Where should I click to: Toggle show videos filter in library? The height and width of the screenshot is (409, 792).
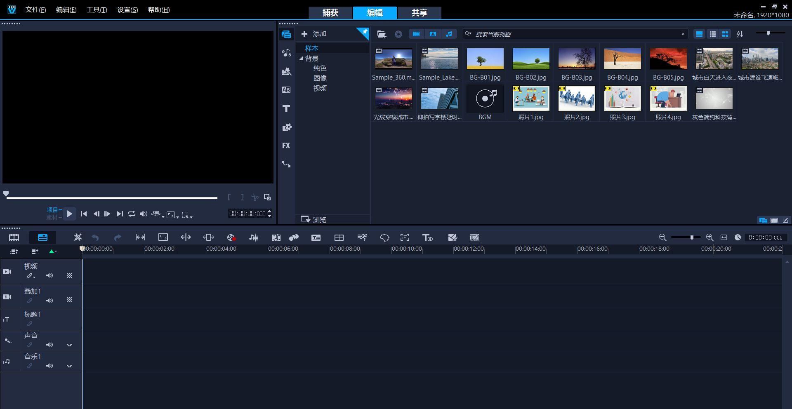[x=416, y=34]
